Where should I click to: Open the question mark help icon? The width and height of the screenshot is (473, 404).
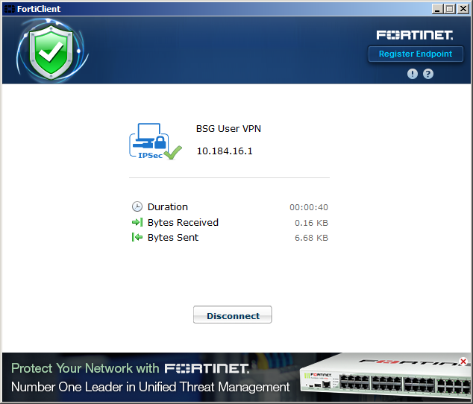[428, 74]
